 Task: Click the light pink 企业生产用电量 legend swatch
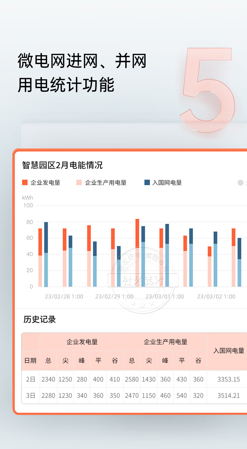79,183
